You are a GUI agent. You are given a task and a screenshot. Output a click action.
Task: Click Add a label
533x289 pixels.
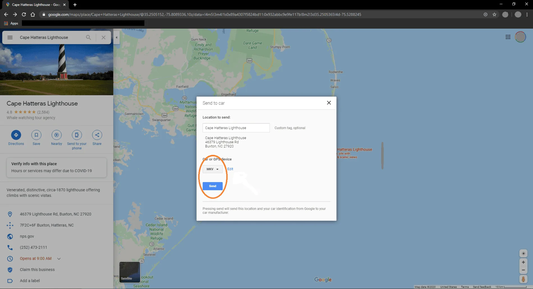pos(30,281)
